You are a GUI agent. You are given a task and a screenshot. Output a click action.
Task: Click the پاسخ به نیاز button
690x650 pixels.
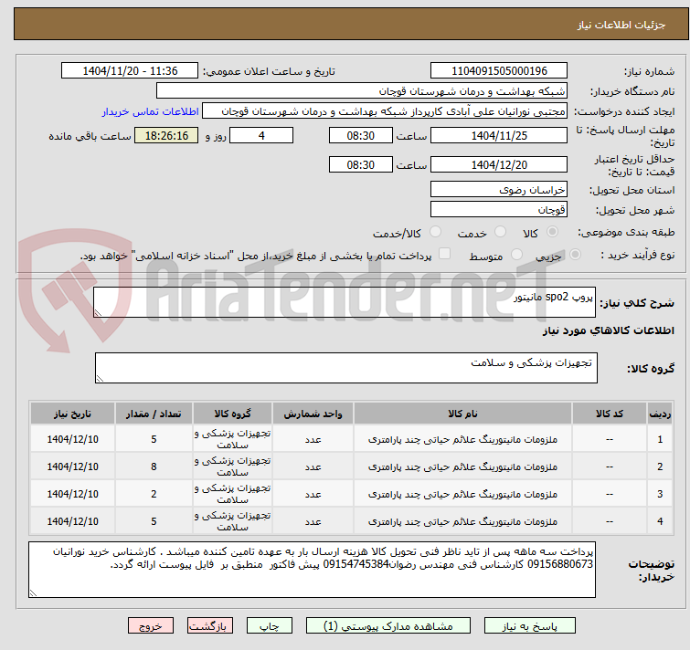530,626
